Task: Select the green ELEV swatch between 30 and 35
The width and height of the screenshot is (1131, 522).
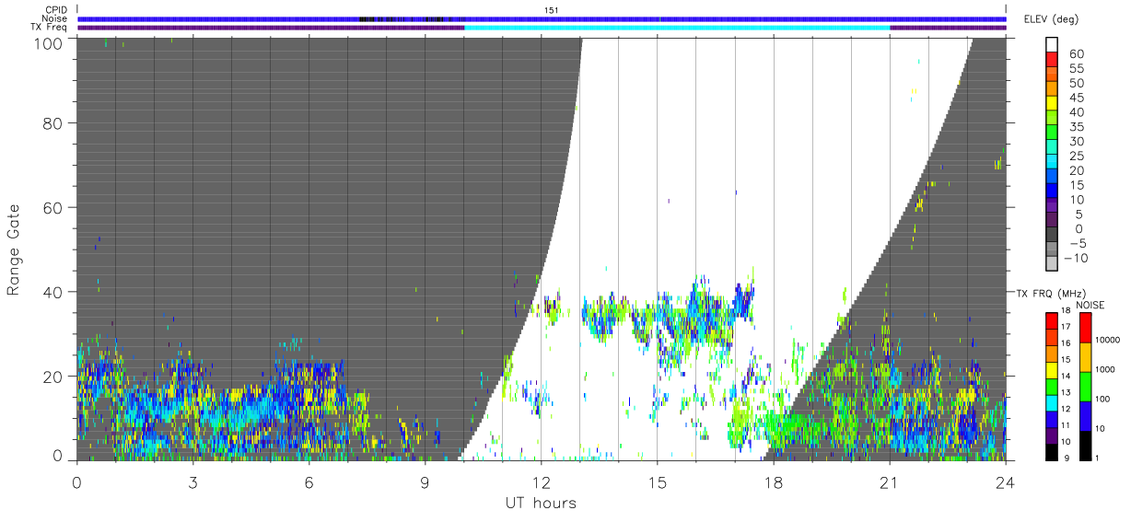Action: pyautogui.click(x=1054, y=133)
